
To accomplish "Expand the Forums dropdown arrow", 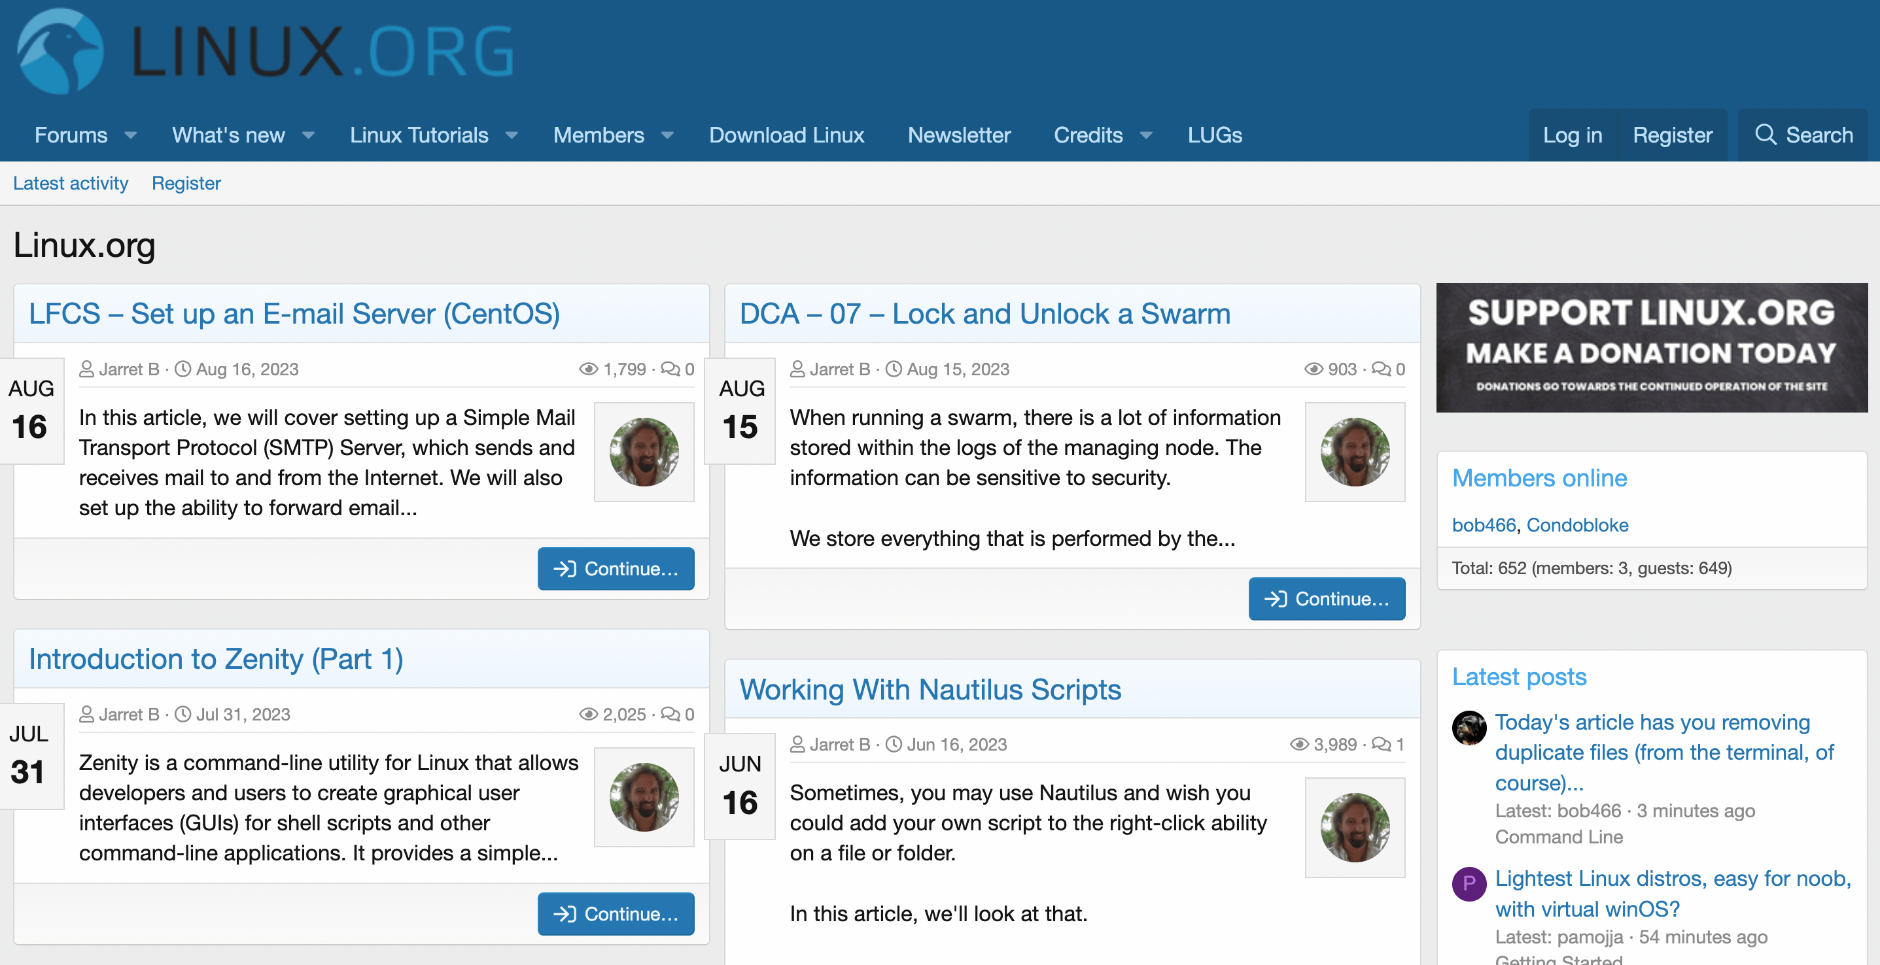I will tap(131, 136).
